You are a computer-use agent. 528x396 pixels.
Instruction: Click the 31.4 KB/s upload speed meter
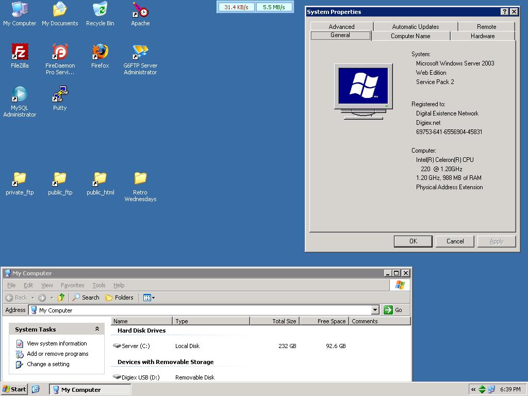point(236,7)
